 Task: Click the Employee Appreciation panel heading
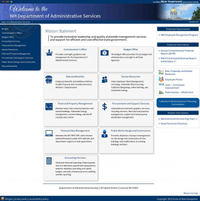178,29
